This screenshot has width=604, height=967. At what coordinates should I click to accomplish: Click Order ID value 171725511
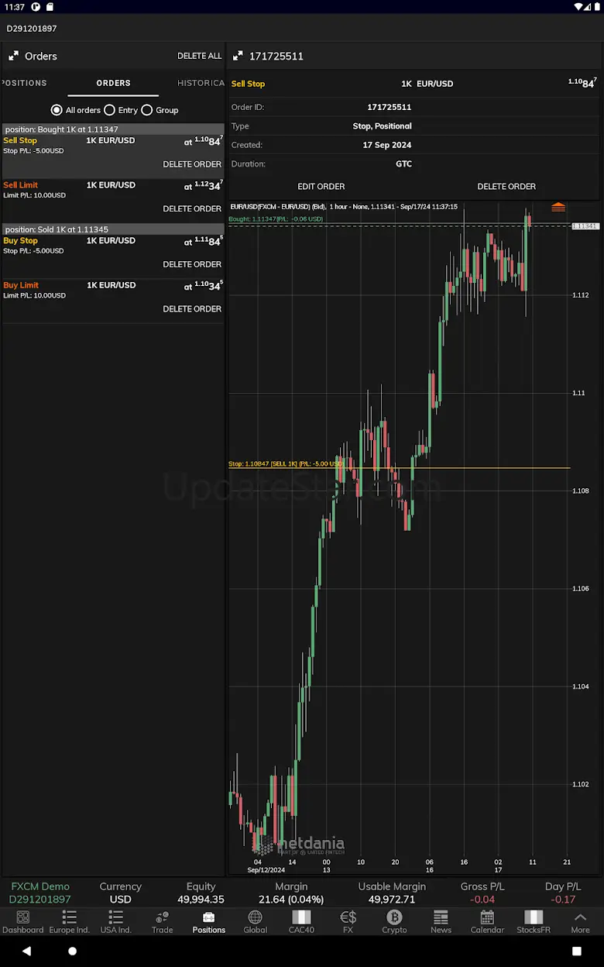tap(389, 107)
